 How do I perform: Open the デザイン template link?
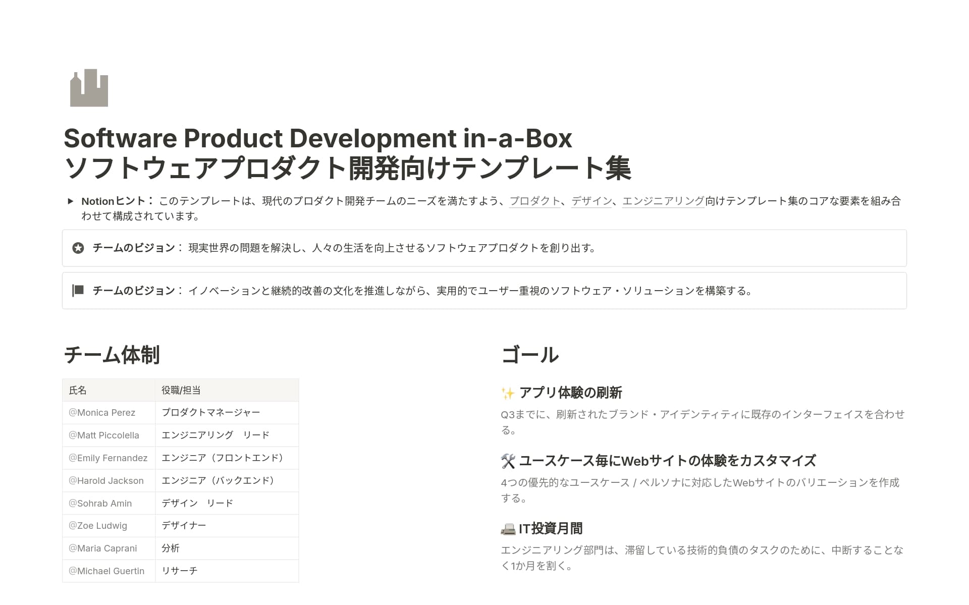[591, 201]
